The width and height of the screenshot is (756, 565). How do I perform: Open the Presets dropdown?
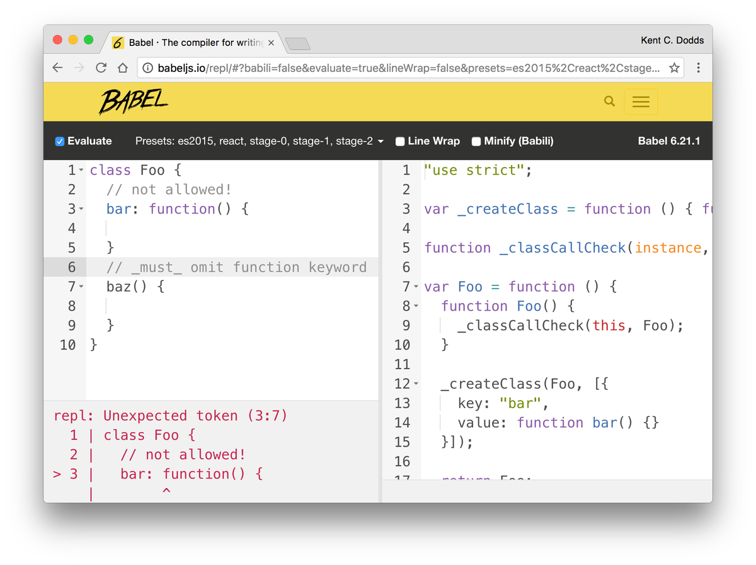click(x=260, y=141)
